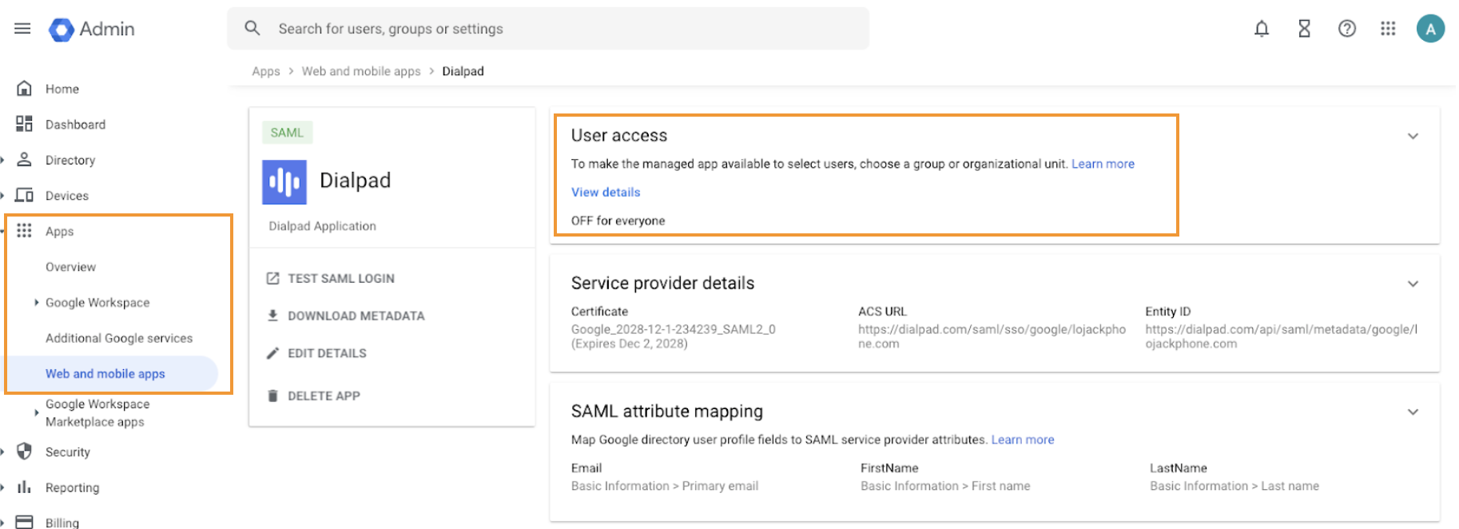Viewport: 1459px width, 529px height.
Task: Open the main hamburger menu
Action: (22, 29)
